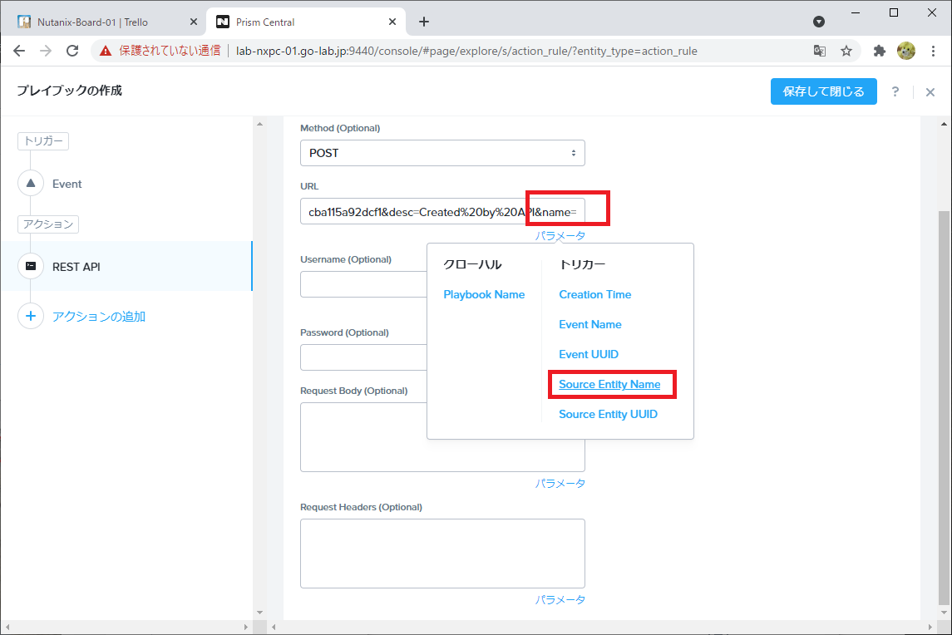
Task: Click the プレイブックの作成 title
Action: coord(69,91)
